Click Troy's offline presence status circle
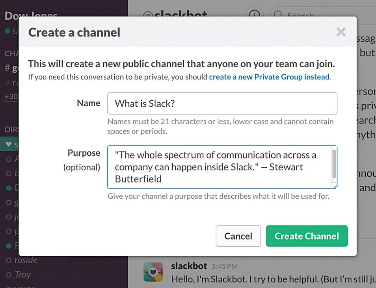 [9, 275]
